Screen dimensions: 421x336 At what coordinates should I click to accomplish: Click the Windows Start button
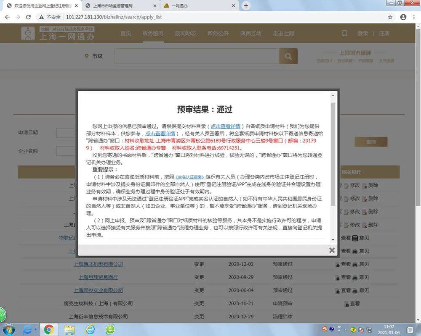[x=8, y=329]
